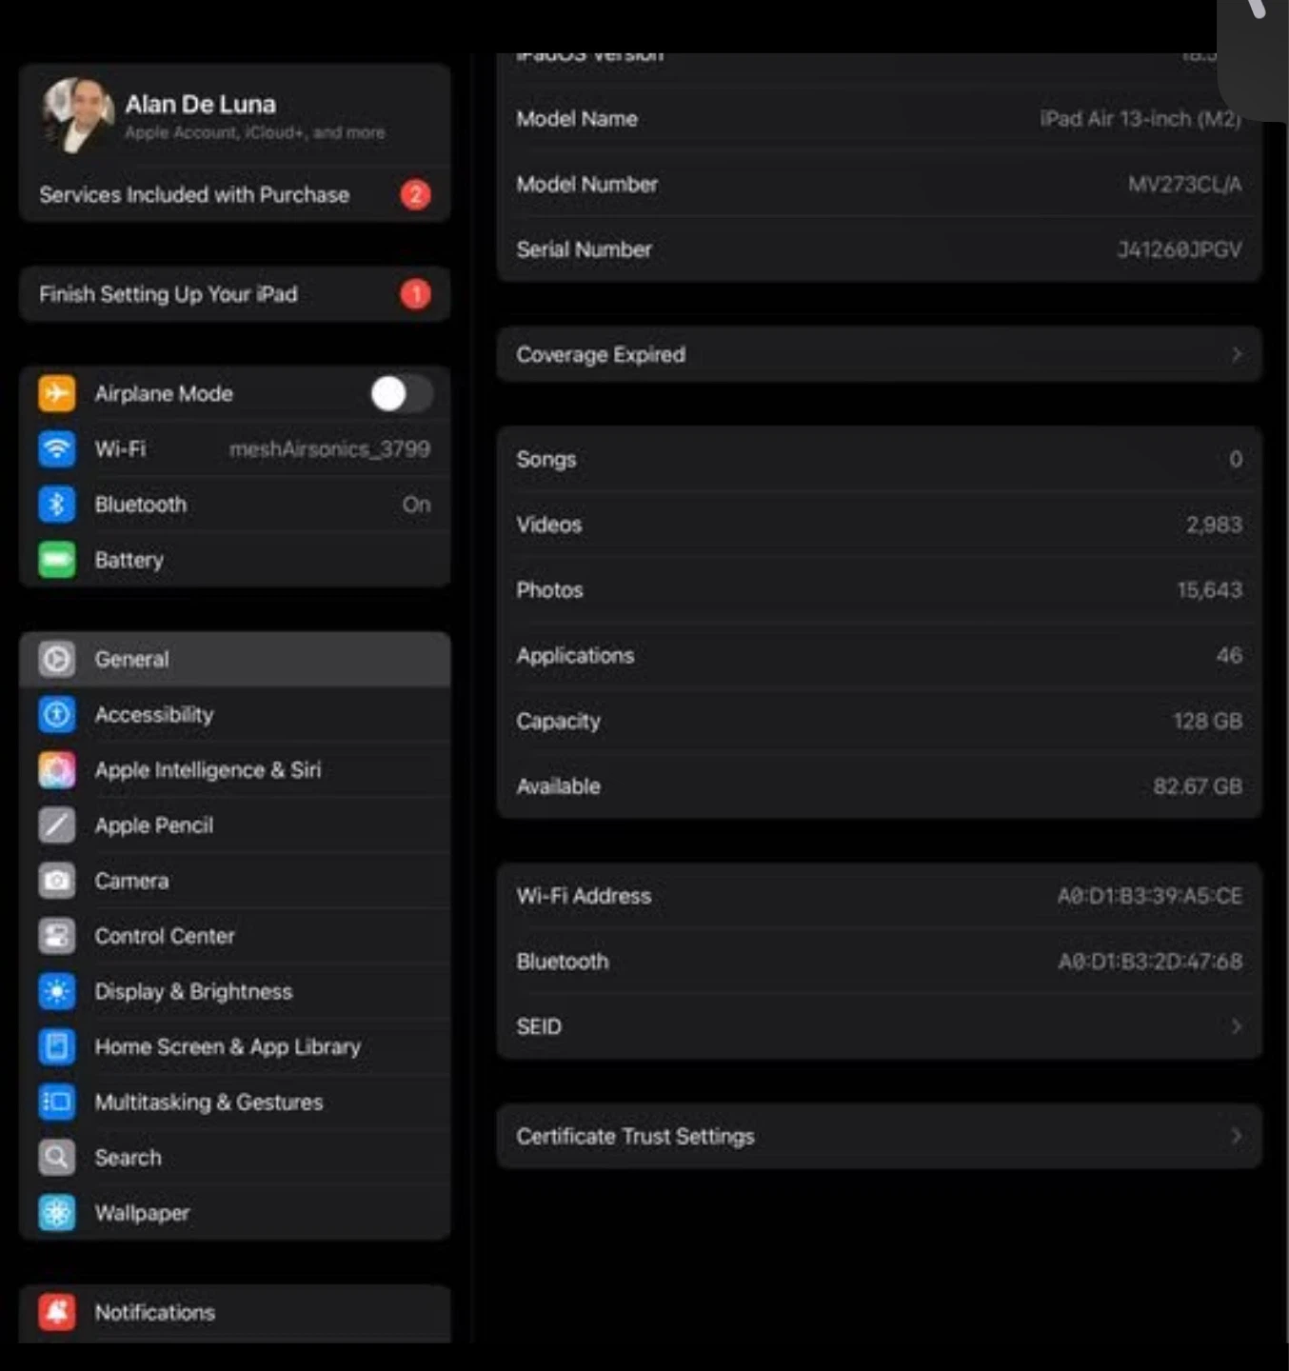
Task: Open Display & Brightness settings
Action: tap(234, 991)
